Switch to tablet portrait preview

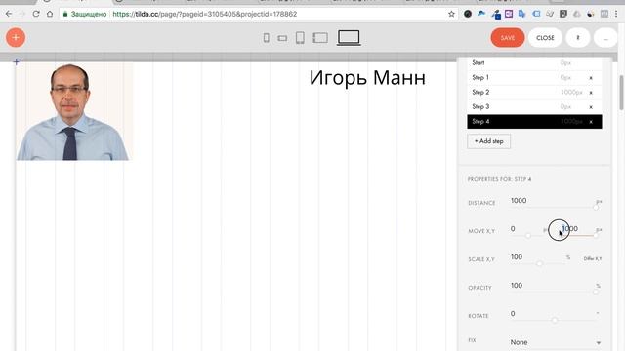point(300,38)
